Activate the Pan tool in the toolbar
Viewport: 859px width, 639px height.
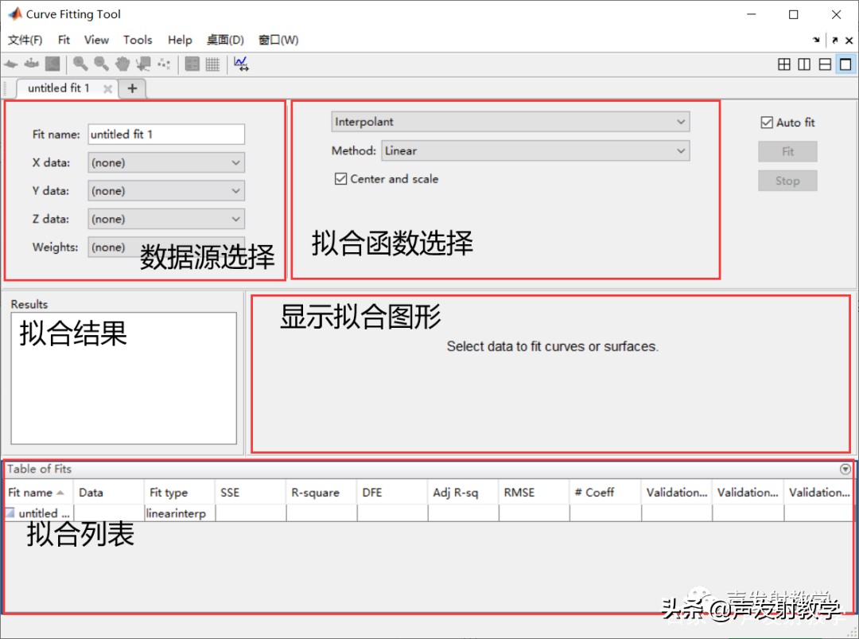coord(121,64)
